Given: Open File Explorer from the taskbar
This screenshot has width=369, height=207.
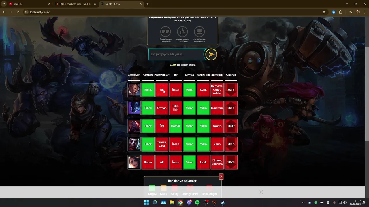Looking at the screenshot, I should pos(172,202).
